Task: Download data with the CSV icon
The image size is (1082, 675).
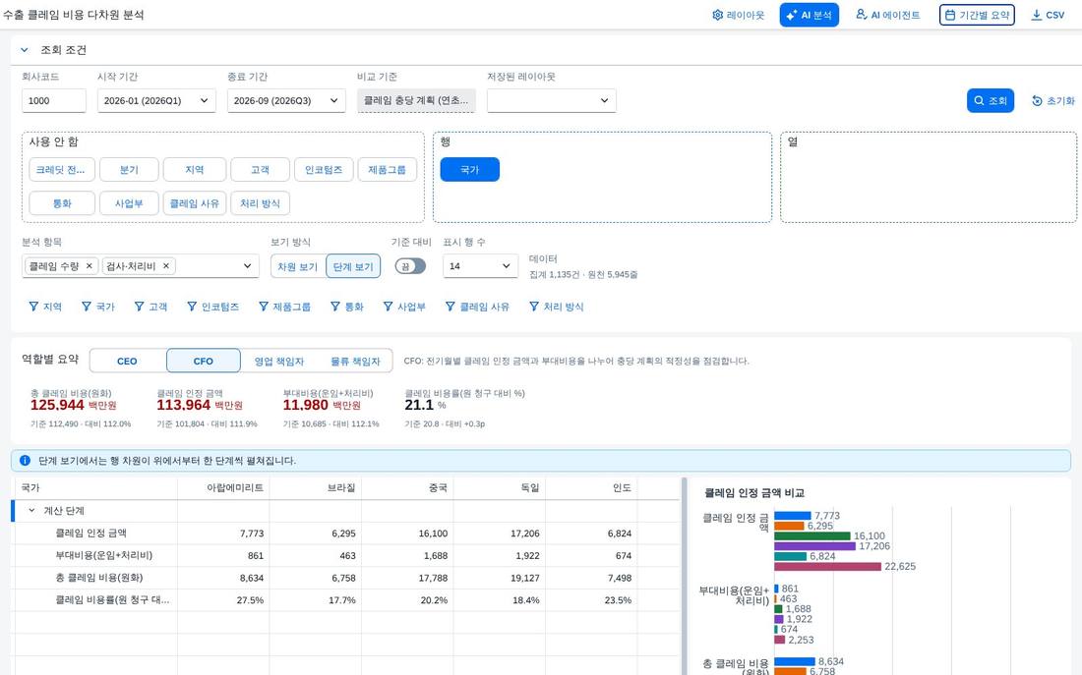Action: 1048,15
